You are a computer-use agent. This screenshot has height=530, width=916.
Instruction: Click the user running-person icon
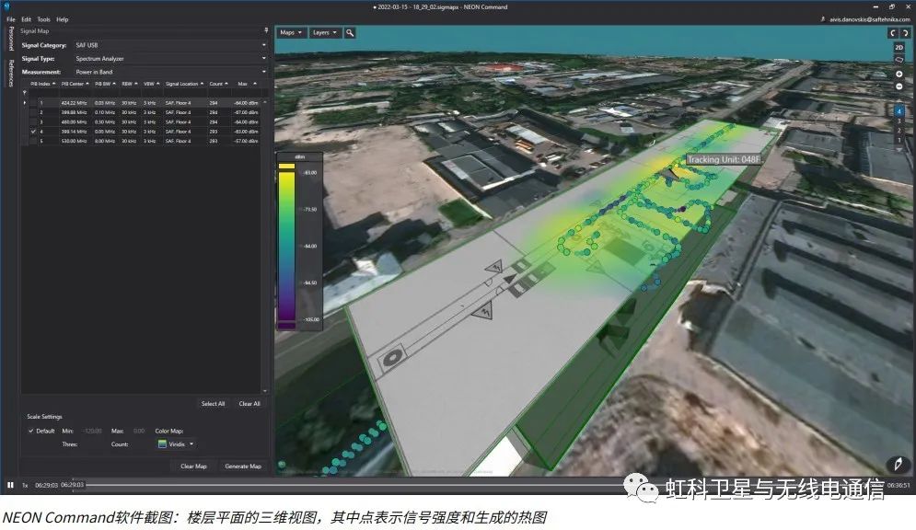tap(822, 19)
